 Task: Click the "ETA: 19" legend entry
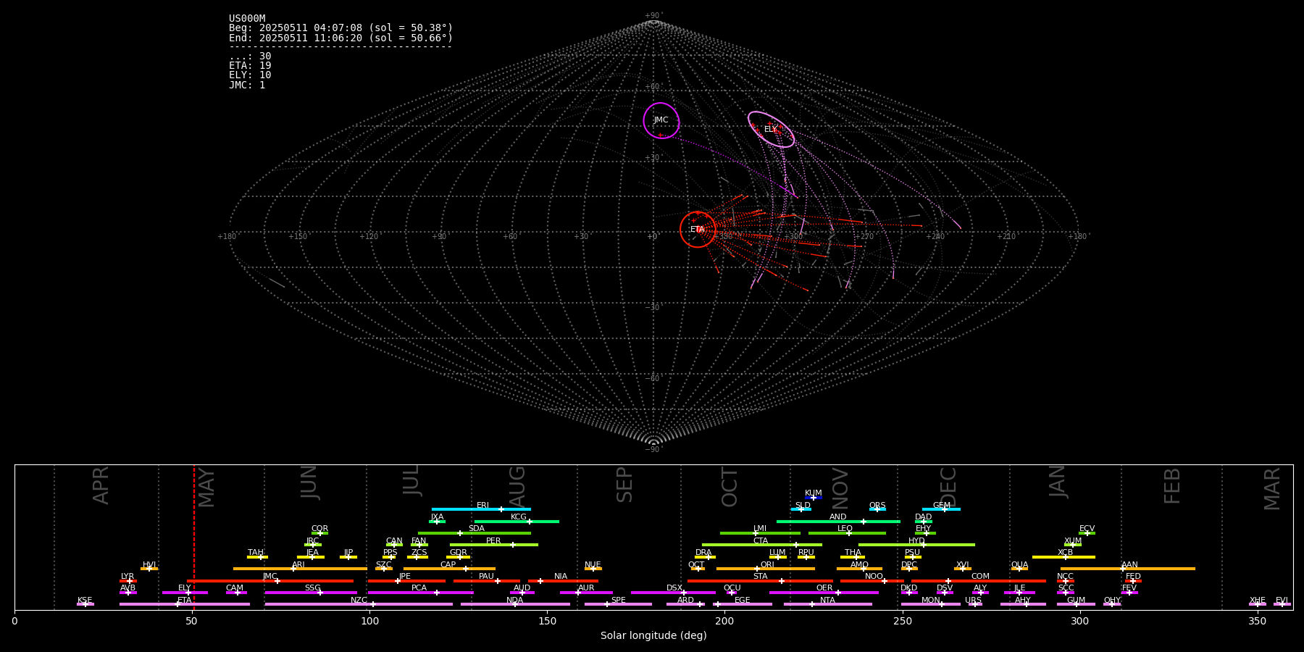[x=250, y=66]
